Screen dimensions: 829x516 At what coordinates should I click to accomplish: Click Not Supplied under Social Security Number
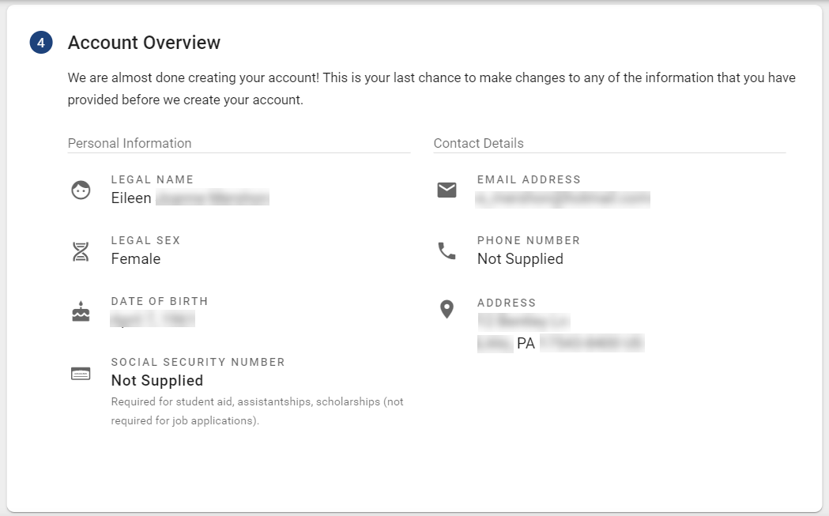(157, 381)
